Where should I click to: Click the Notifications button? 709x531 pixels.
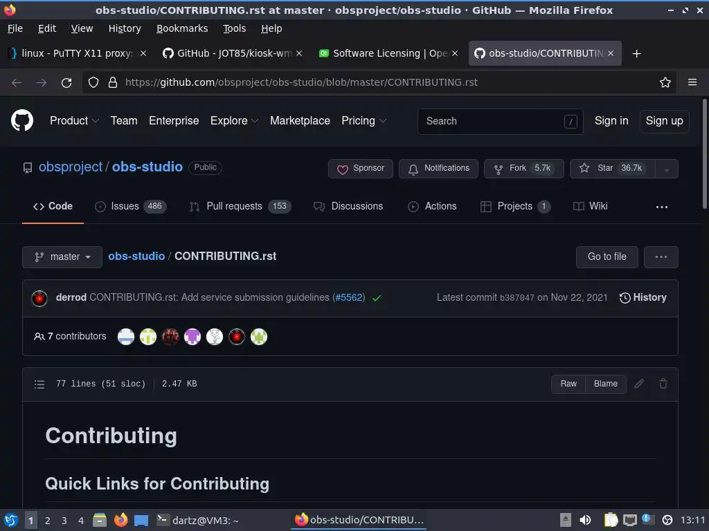(438, 169)
